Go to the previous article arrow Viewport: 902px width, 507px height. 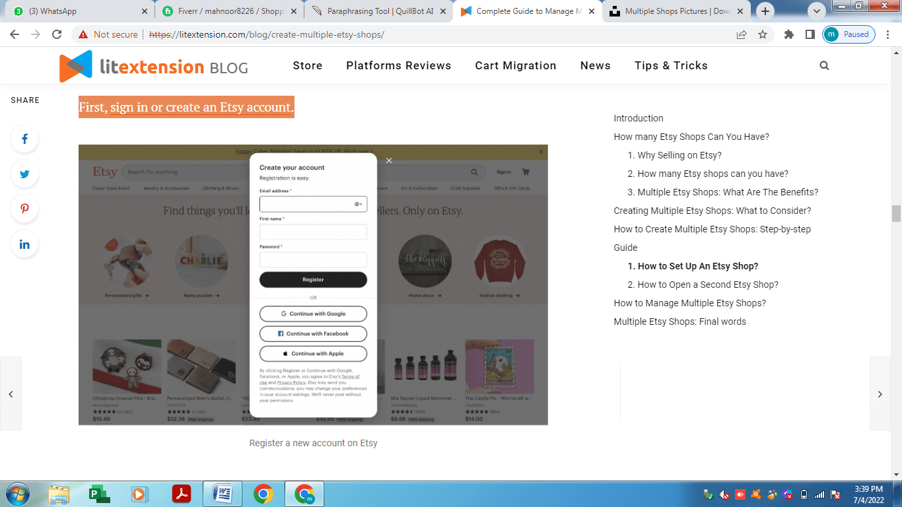(11, 394)
